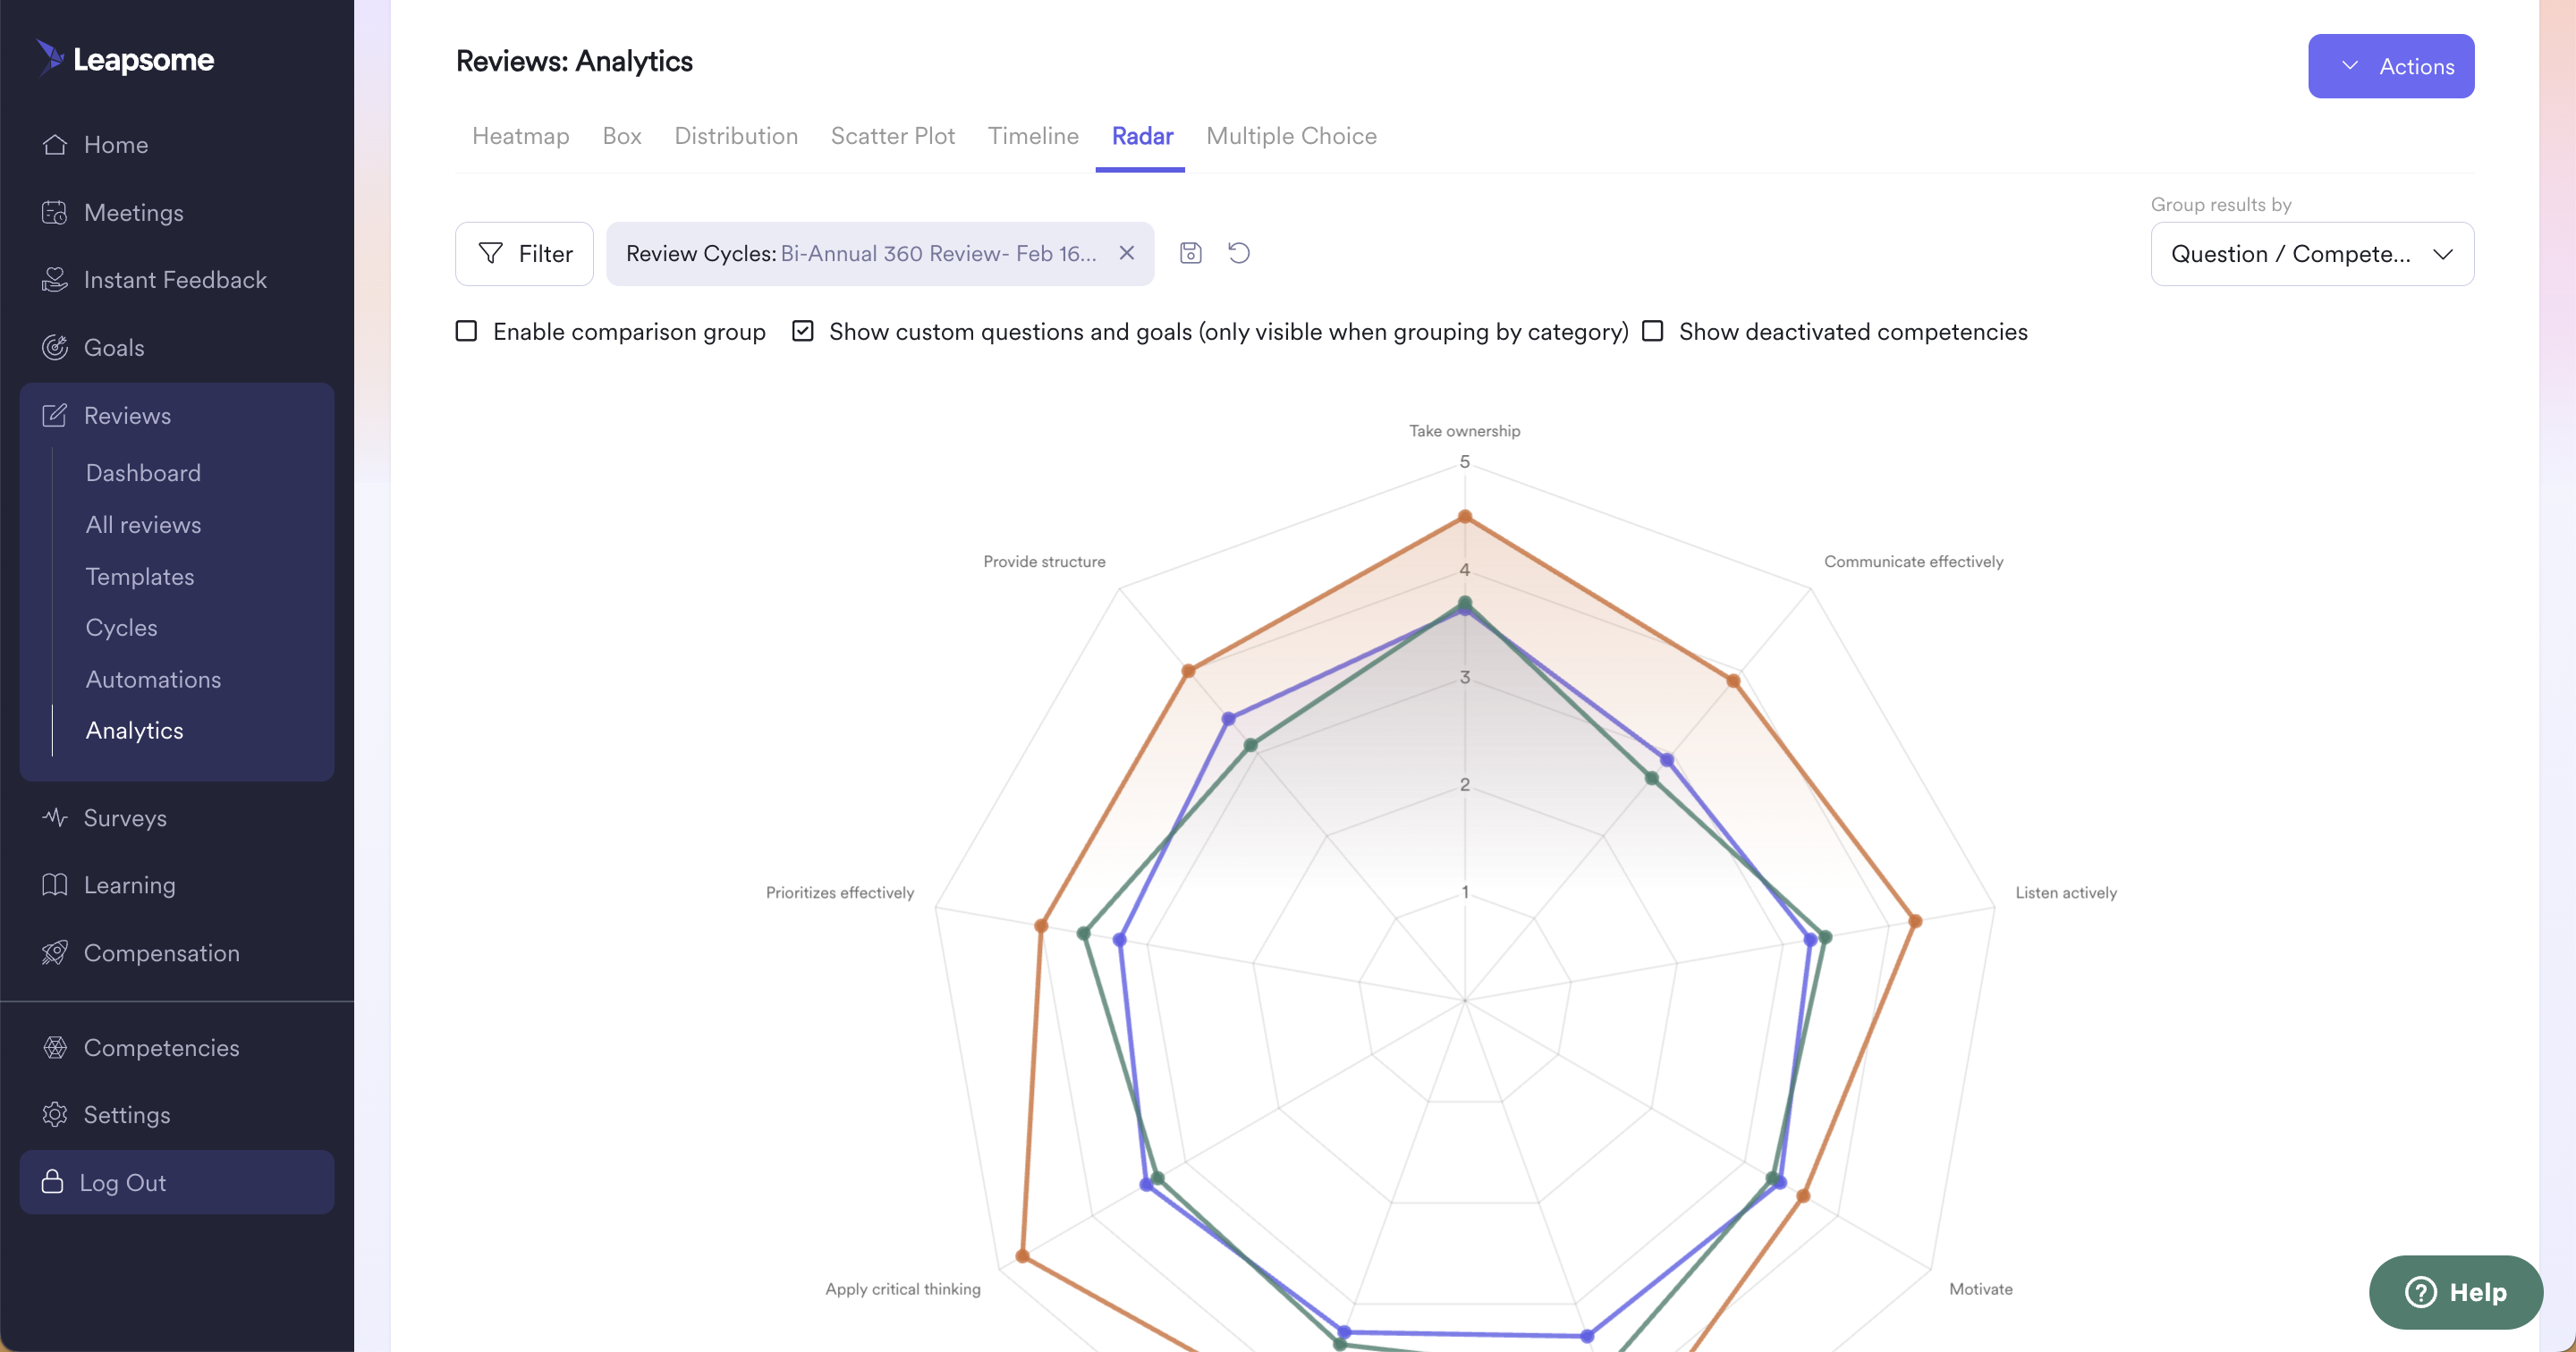Click the Goals target icon
Screen dimensions: 2576x1352
(x=55, y=348)
